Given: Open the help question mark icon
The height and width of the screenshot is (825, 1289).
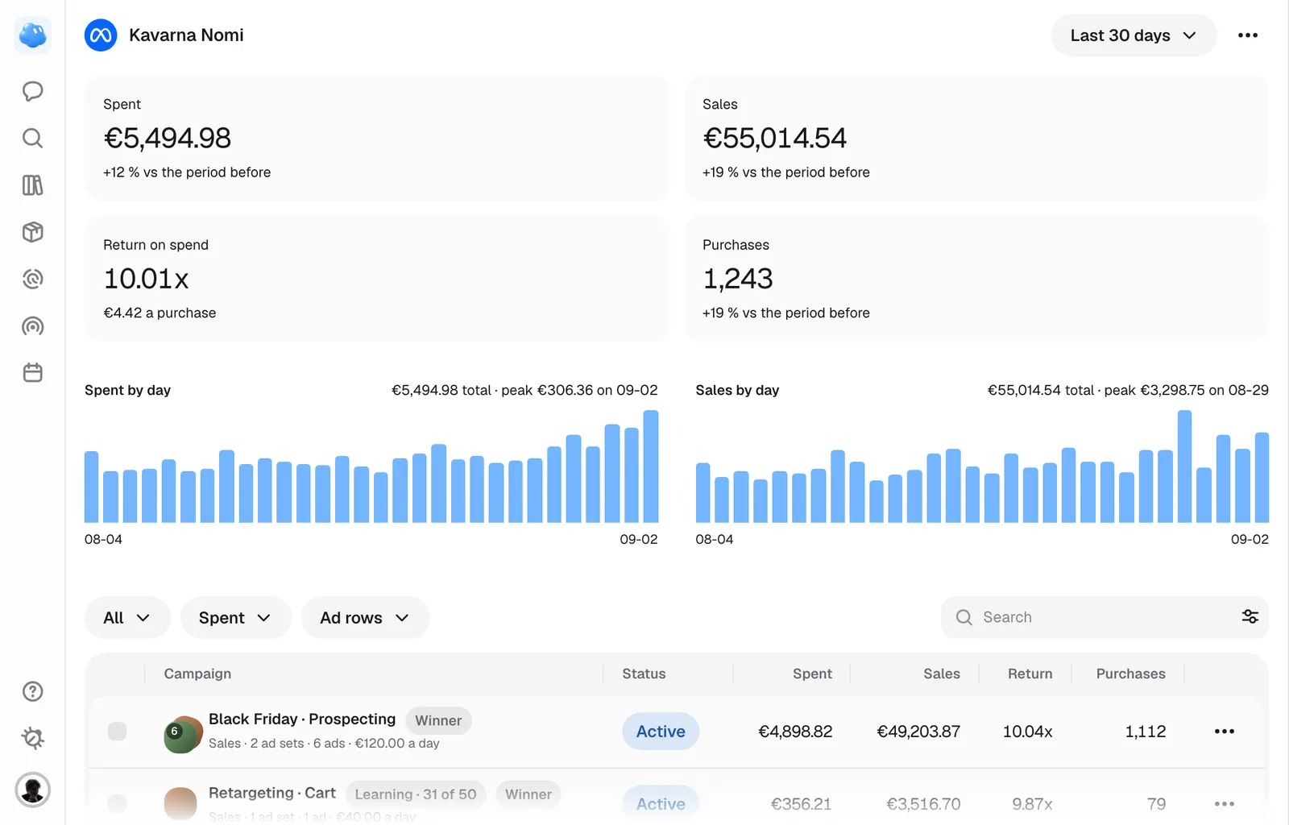Looking at the screenshot, I should (x=33, y=691).
